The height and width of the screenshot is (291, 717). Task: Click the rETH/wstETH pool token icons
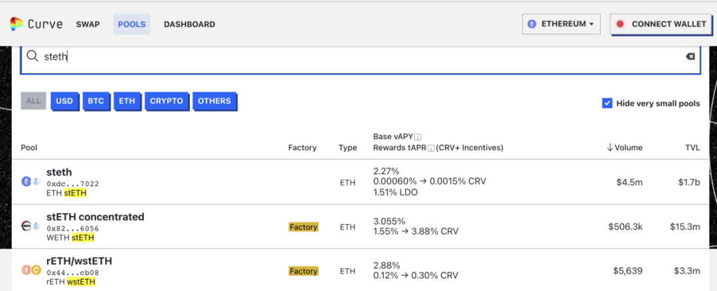pos(27,270)
